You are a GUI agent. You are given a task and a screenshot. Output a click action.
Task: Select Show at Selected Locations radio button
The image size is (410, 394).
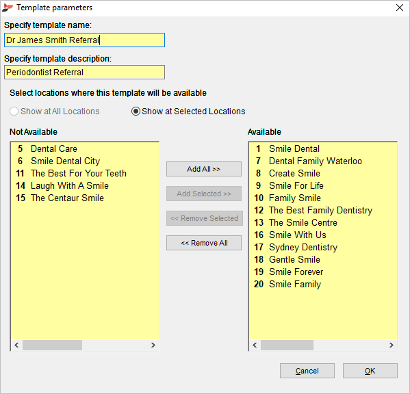click(x=136, y=111)
